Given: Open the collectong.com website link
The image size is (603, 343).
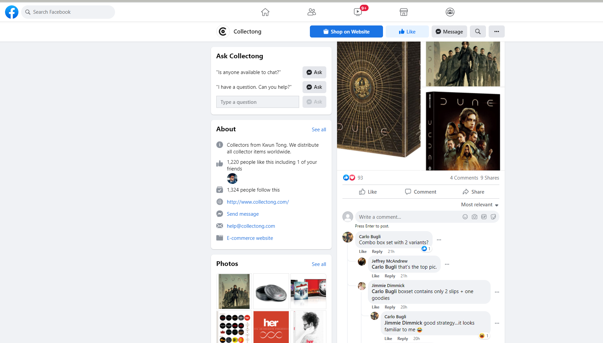Looking at the screenshot, I should [x=258, y=202].
